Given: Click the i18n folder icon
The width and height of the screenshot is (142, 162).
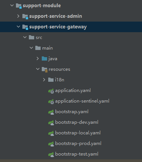Looking at the screenshot, I should (51, 80).
